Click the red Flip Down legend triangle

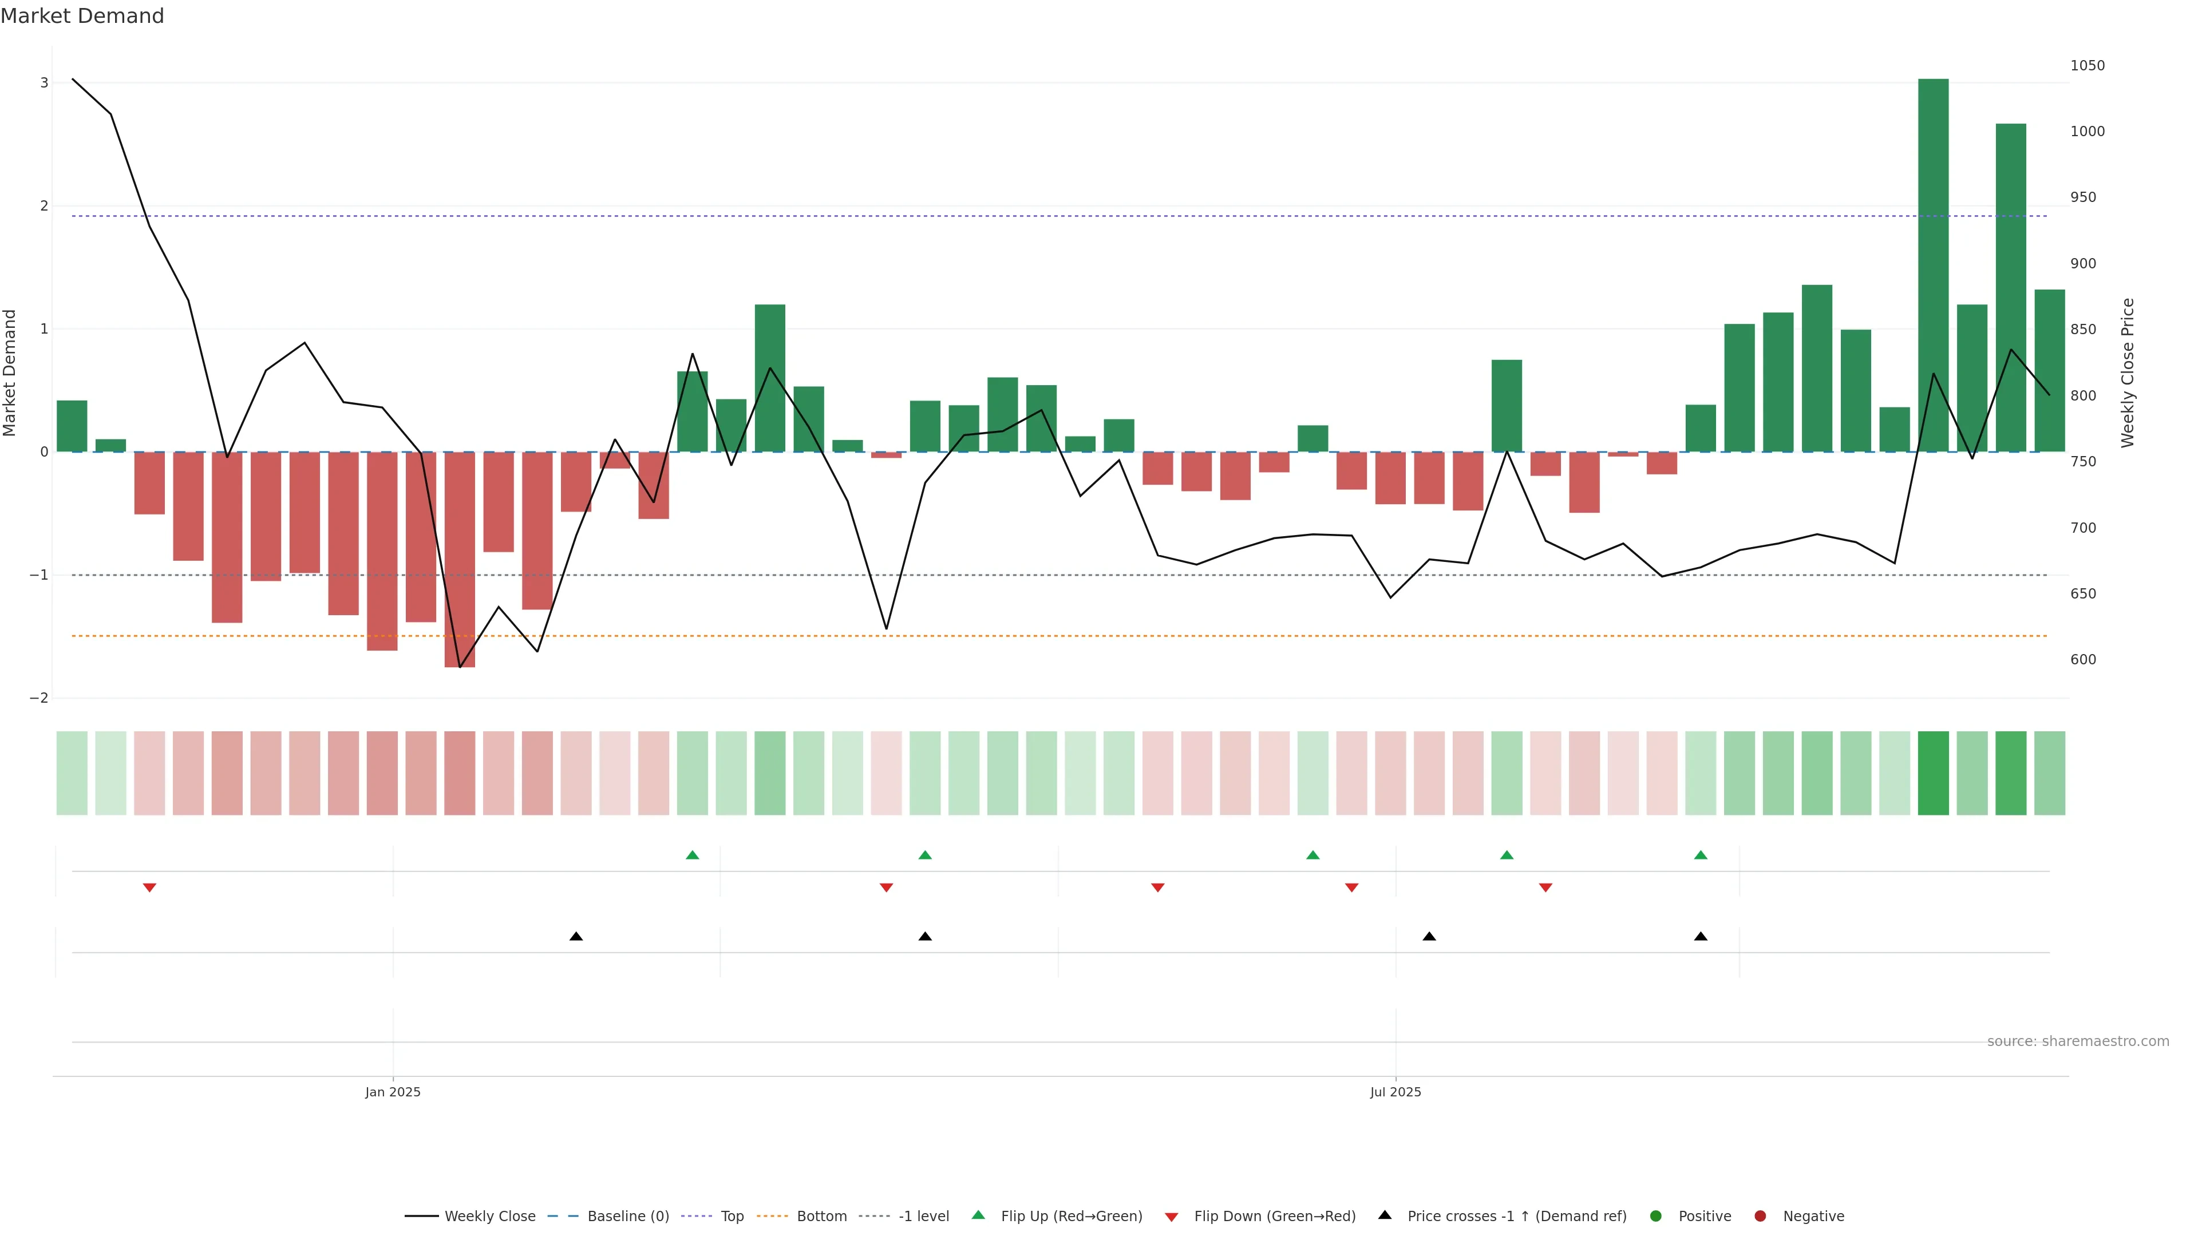(1172, 1217)
